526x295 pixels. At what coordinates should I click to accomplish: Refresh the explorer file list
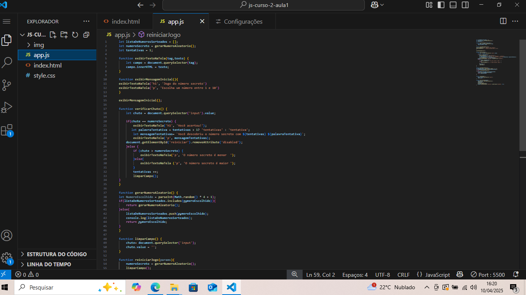75,35
